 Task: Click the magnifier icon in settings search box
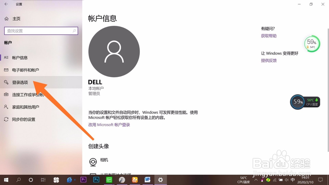coord(74,31)
